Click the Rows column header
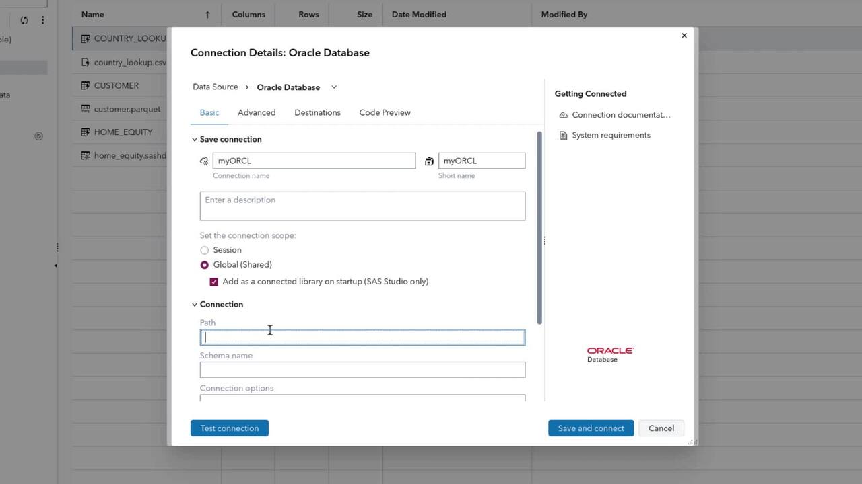The width and height of the screenshot is (862, 484). [x=308, y=15]
